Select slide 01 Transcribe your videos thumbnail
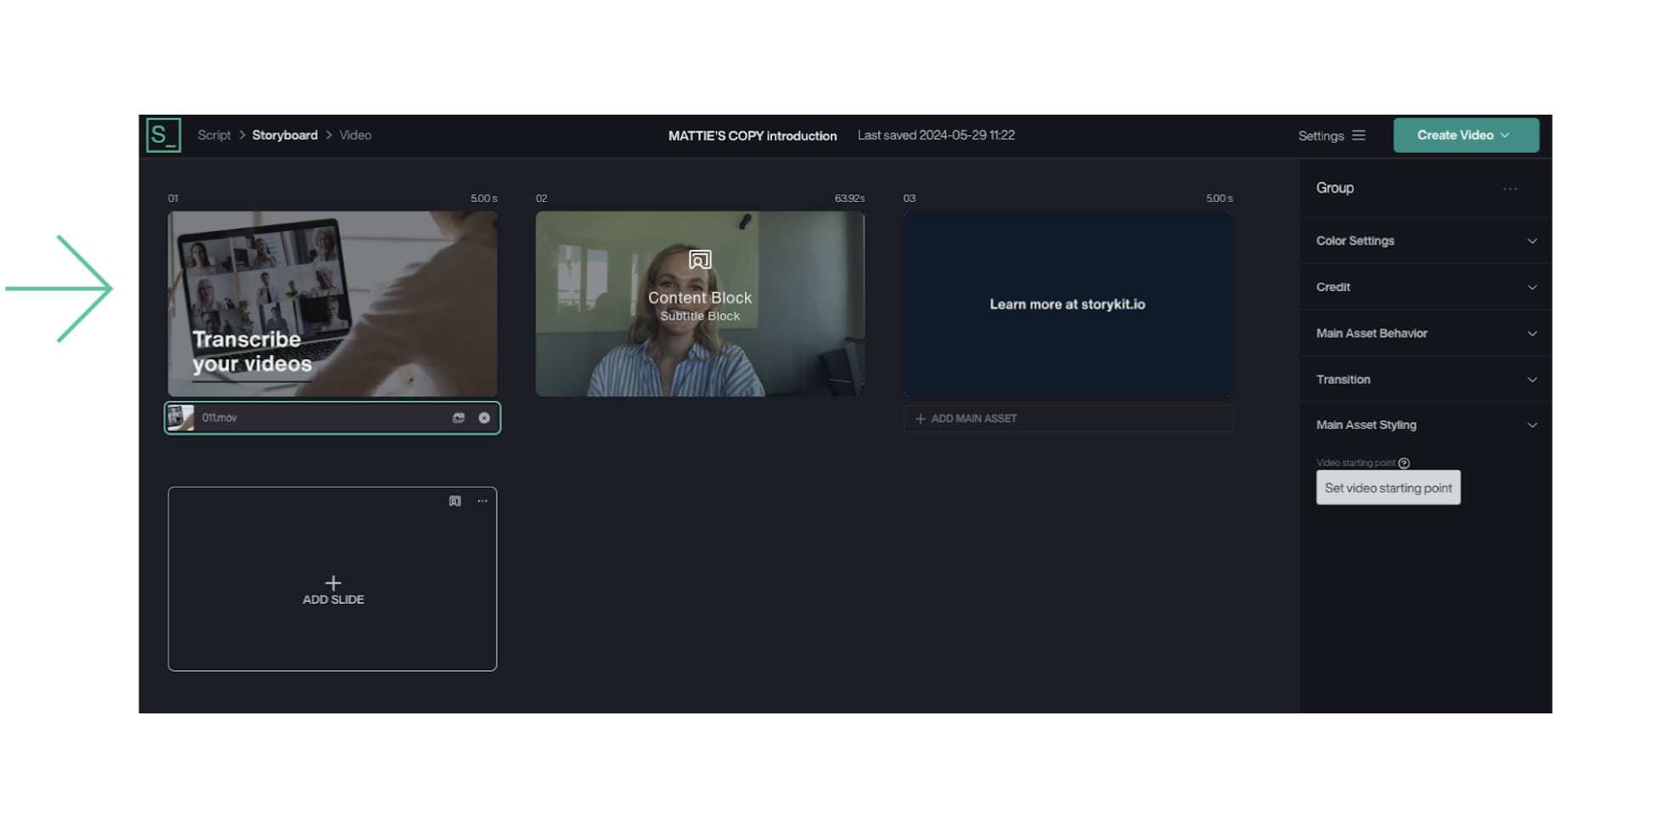1663x817 pixels. point(333,303)
